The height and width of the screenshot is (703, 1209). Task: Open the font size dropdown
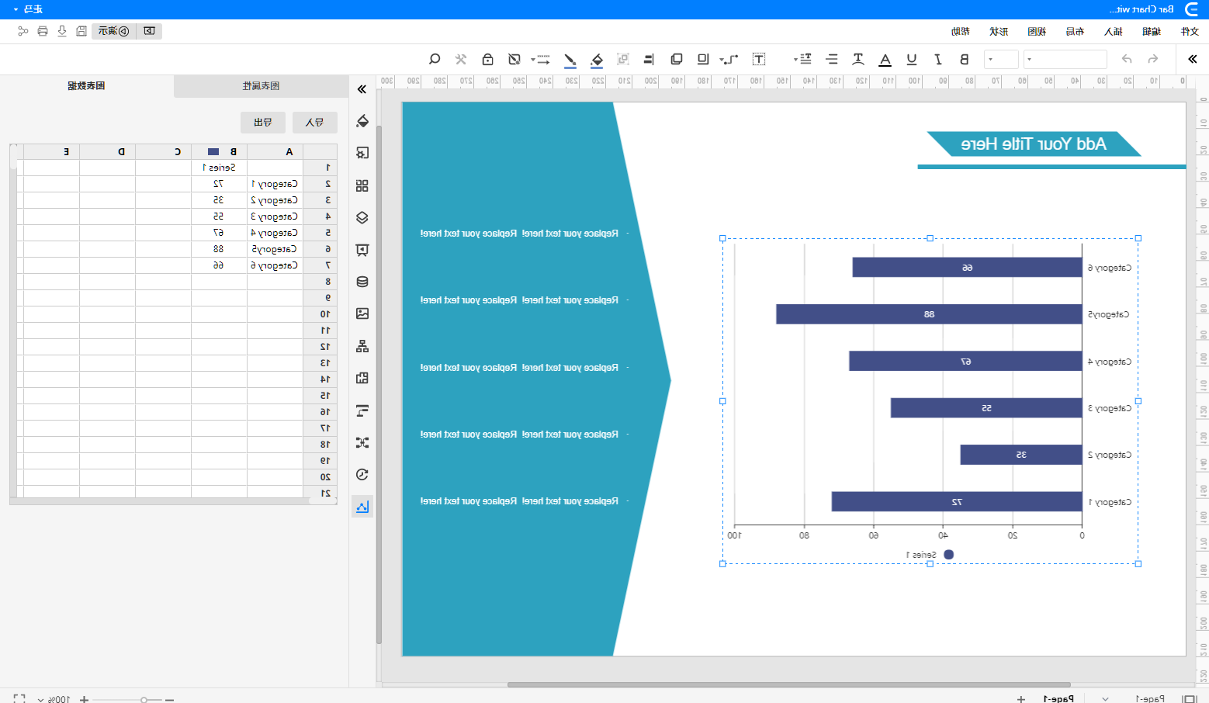coord(1001,59)
